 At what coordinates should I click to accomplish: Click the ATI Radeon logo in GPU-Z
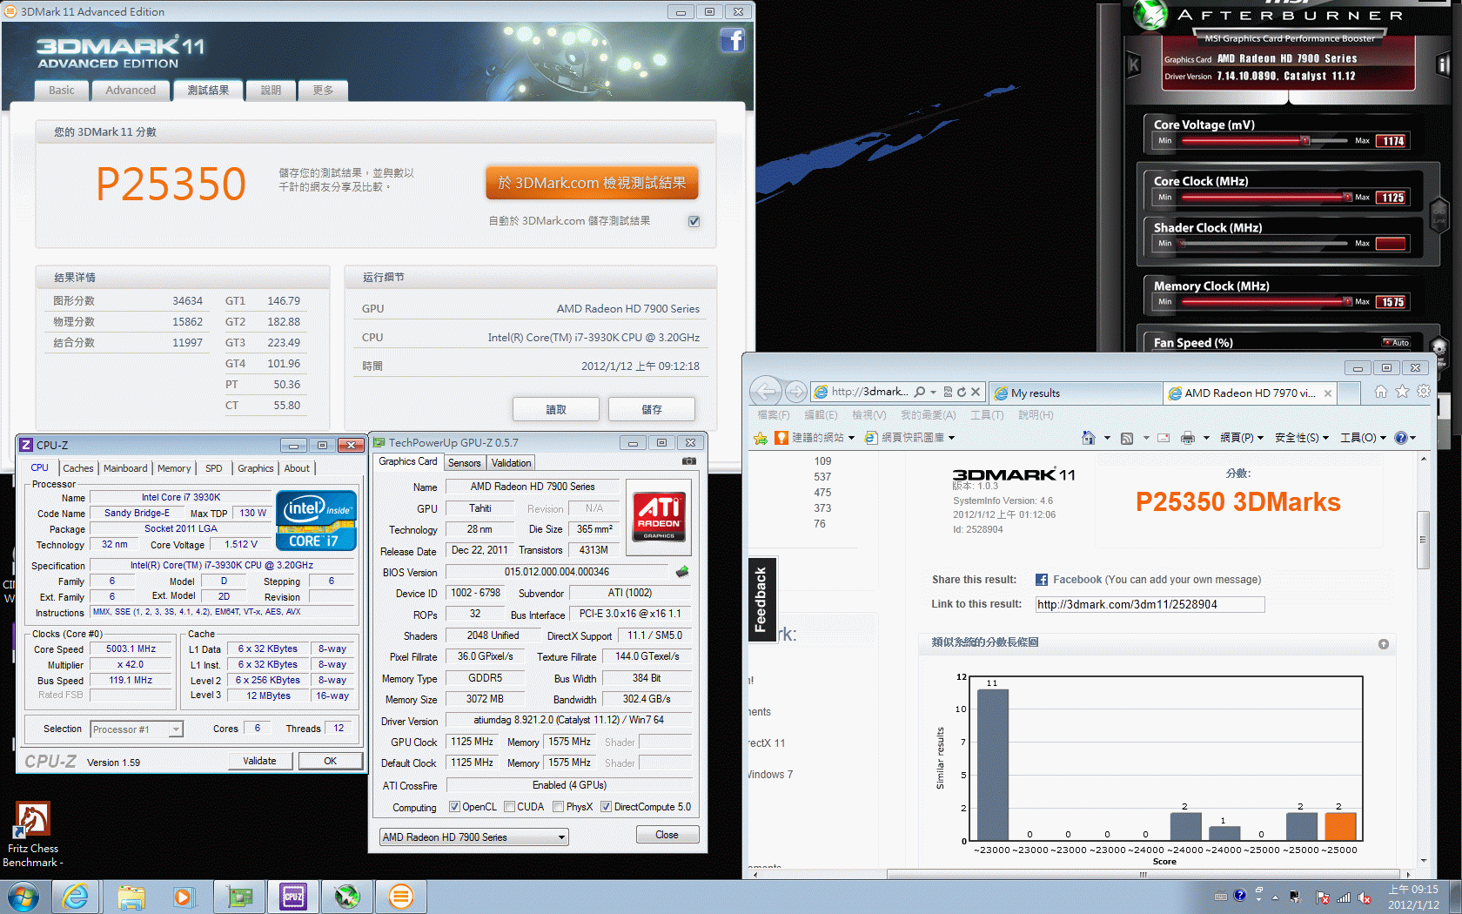click(x=659, y=517)
